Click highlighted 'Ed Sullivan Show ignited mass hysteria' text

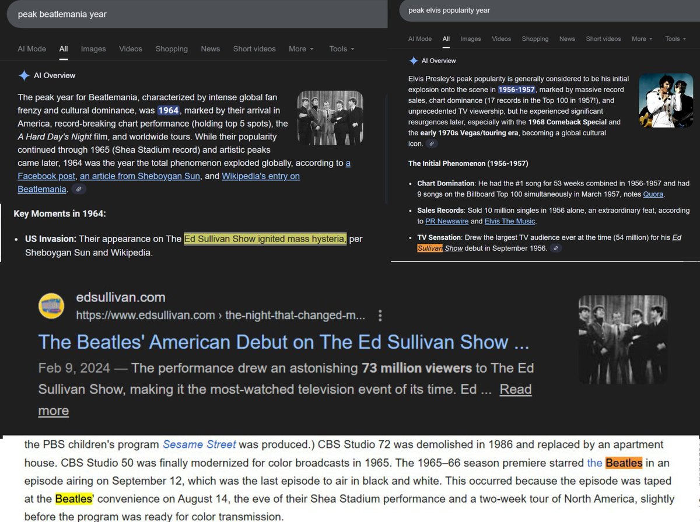265,239
